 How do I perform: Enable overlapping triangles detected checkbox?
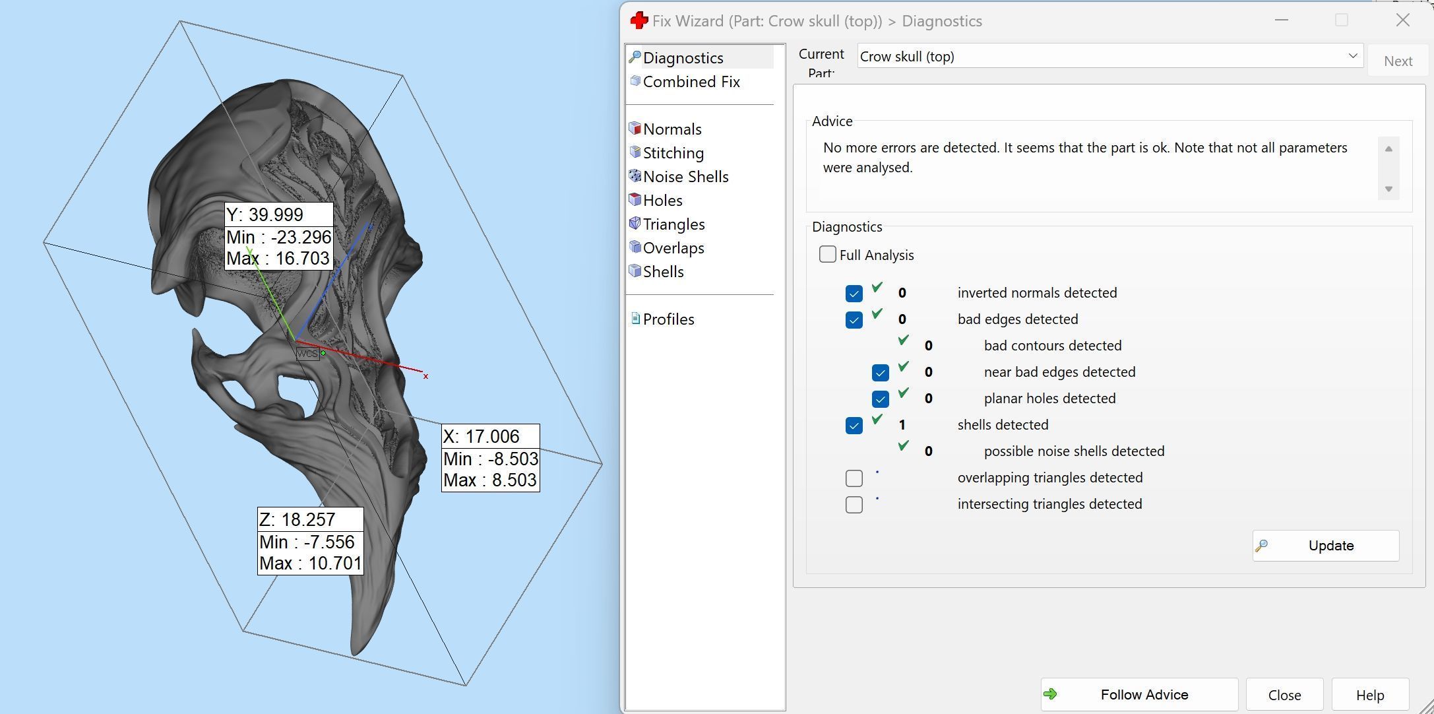click(x=854, y=478)
